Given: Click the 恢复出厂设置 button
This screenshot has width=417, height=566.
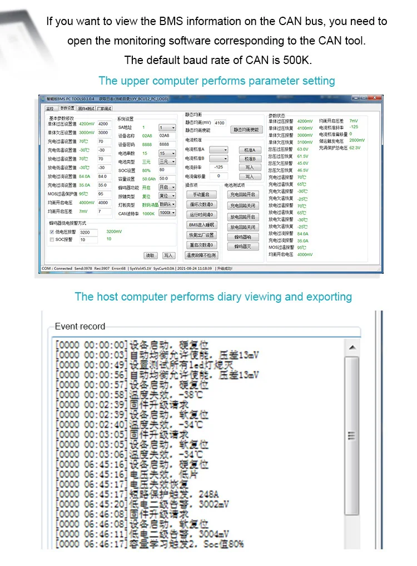Looking at the screenshot, I should (201, 235).
